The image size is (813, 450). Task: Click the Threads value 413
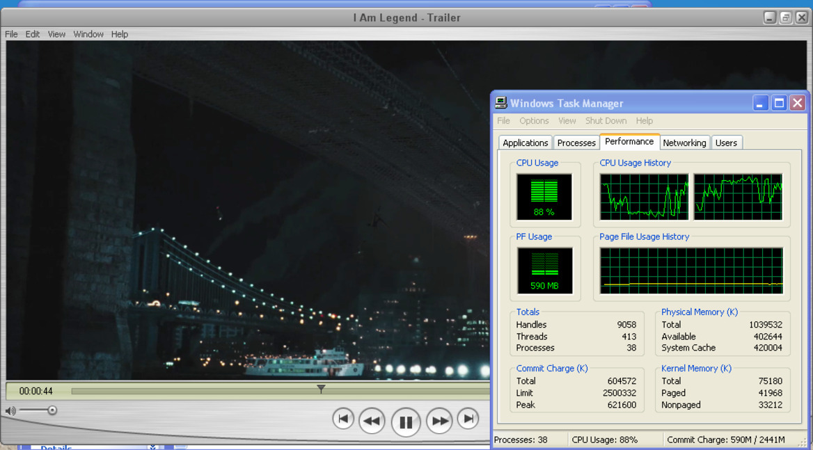point(629,337)
